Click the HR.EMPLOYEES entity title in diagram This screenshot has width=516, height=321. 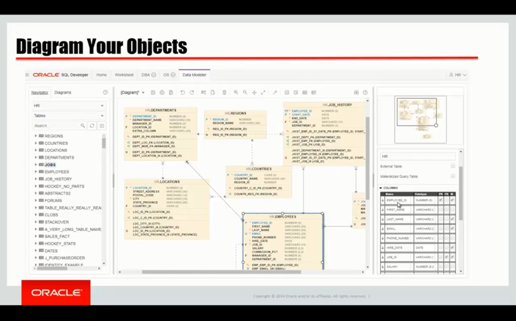click(x=283, y=217)
